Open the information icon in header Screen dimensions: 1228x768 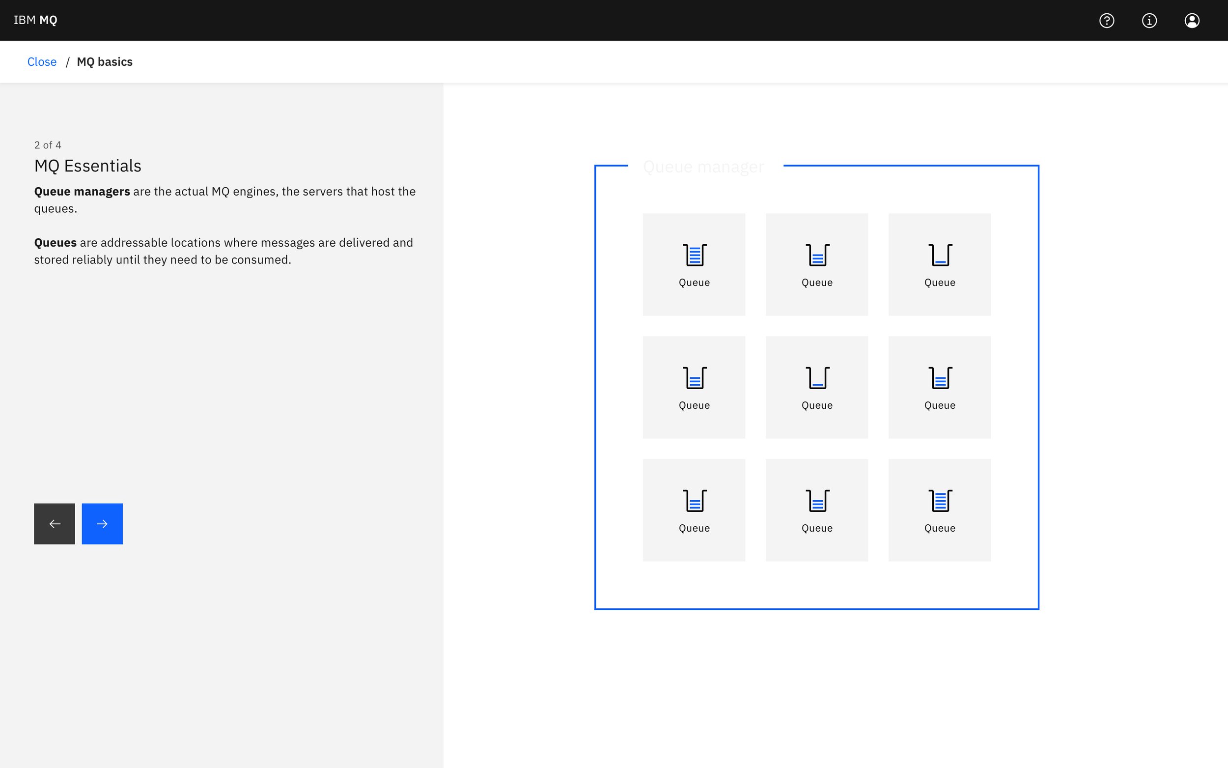[x=1149, y=20]
